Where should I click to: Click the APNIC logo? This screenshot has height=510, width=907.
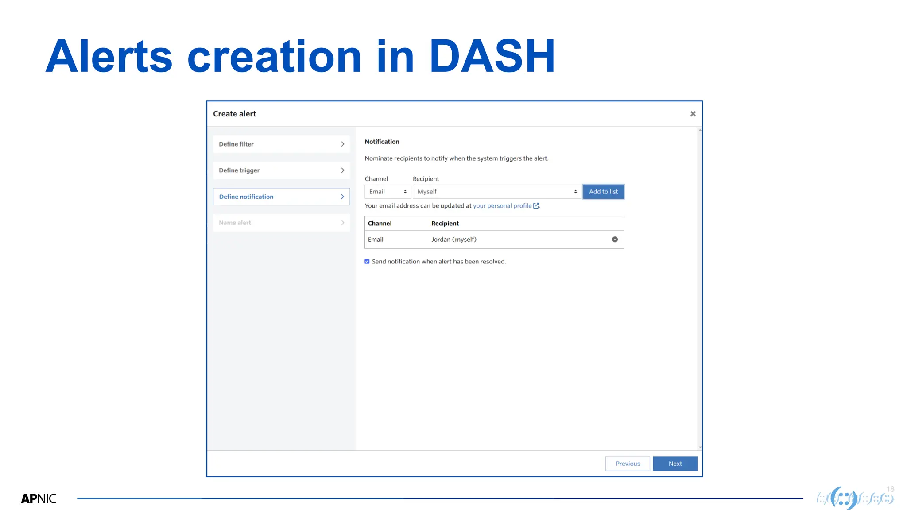[x=39, y=498]
